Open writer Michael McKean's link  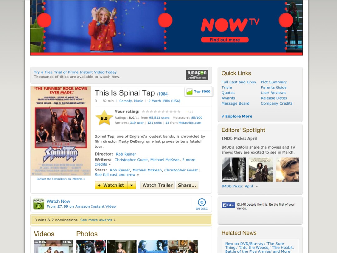coord(165,160)
